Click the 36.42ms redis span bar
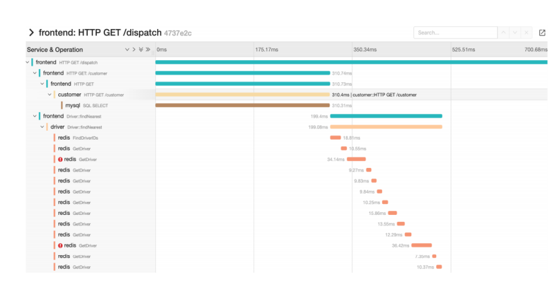558x291 pixels. 422,245
